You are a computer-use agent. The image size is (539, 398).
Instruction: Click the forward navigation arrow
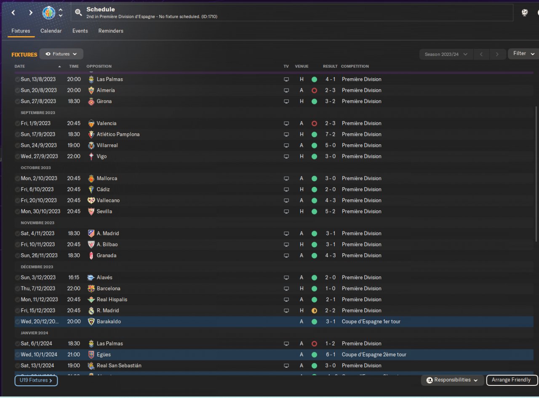(x=31, y=13)
